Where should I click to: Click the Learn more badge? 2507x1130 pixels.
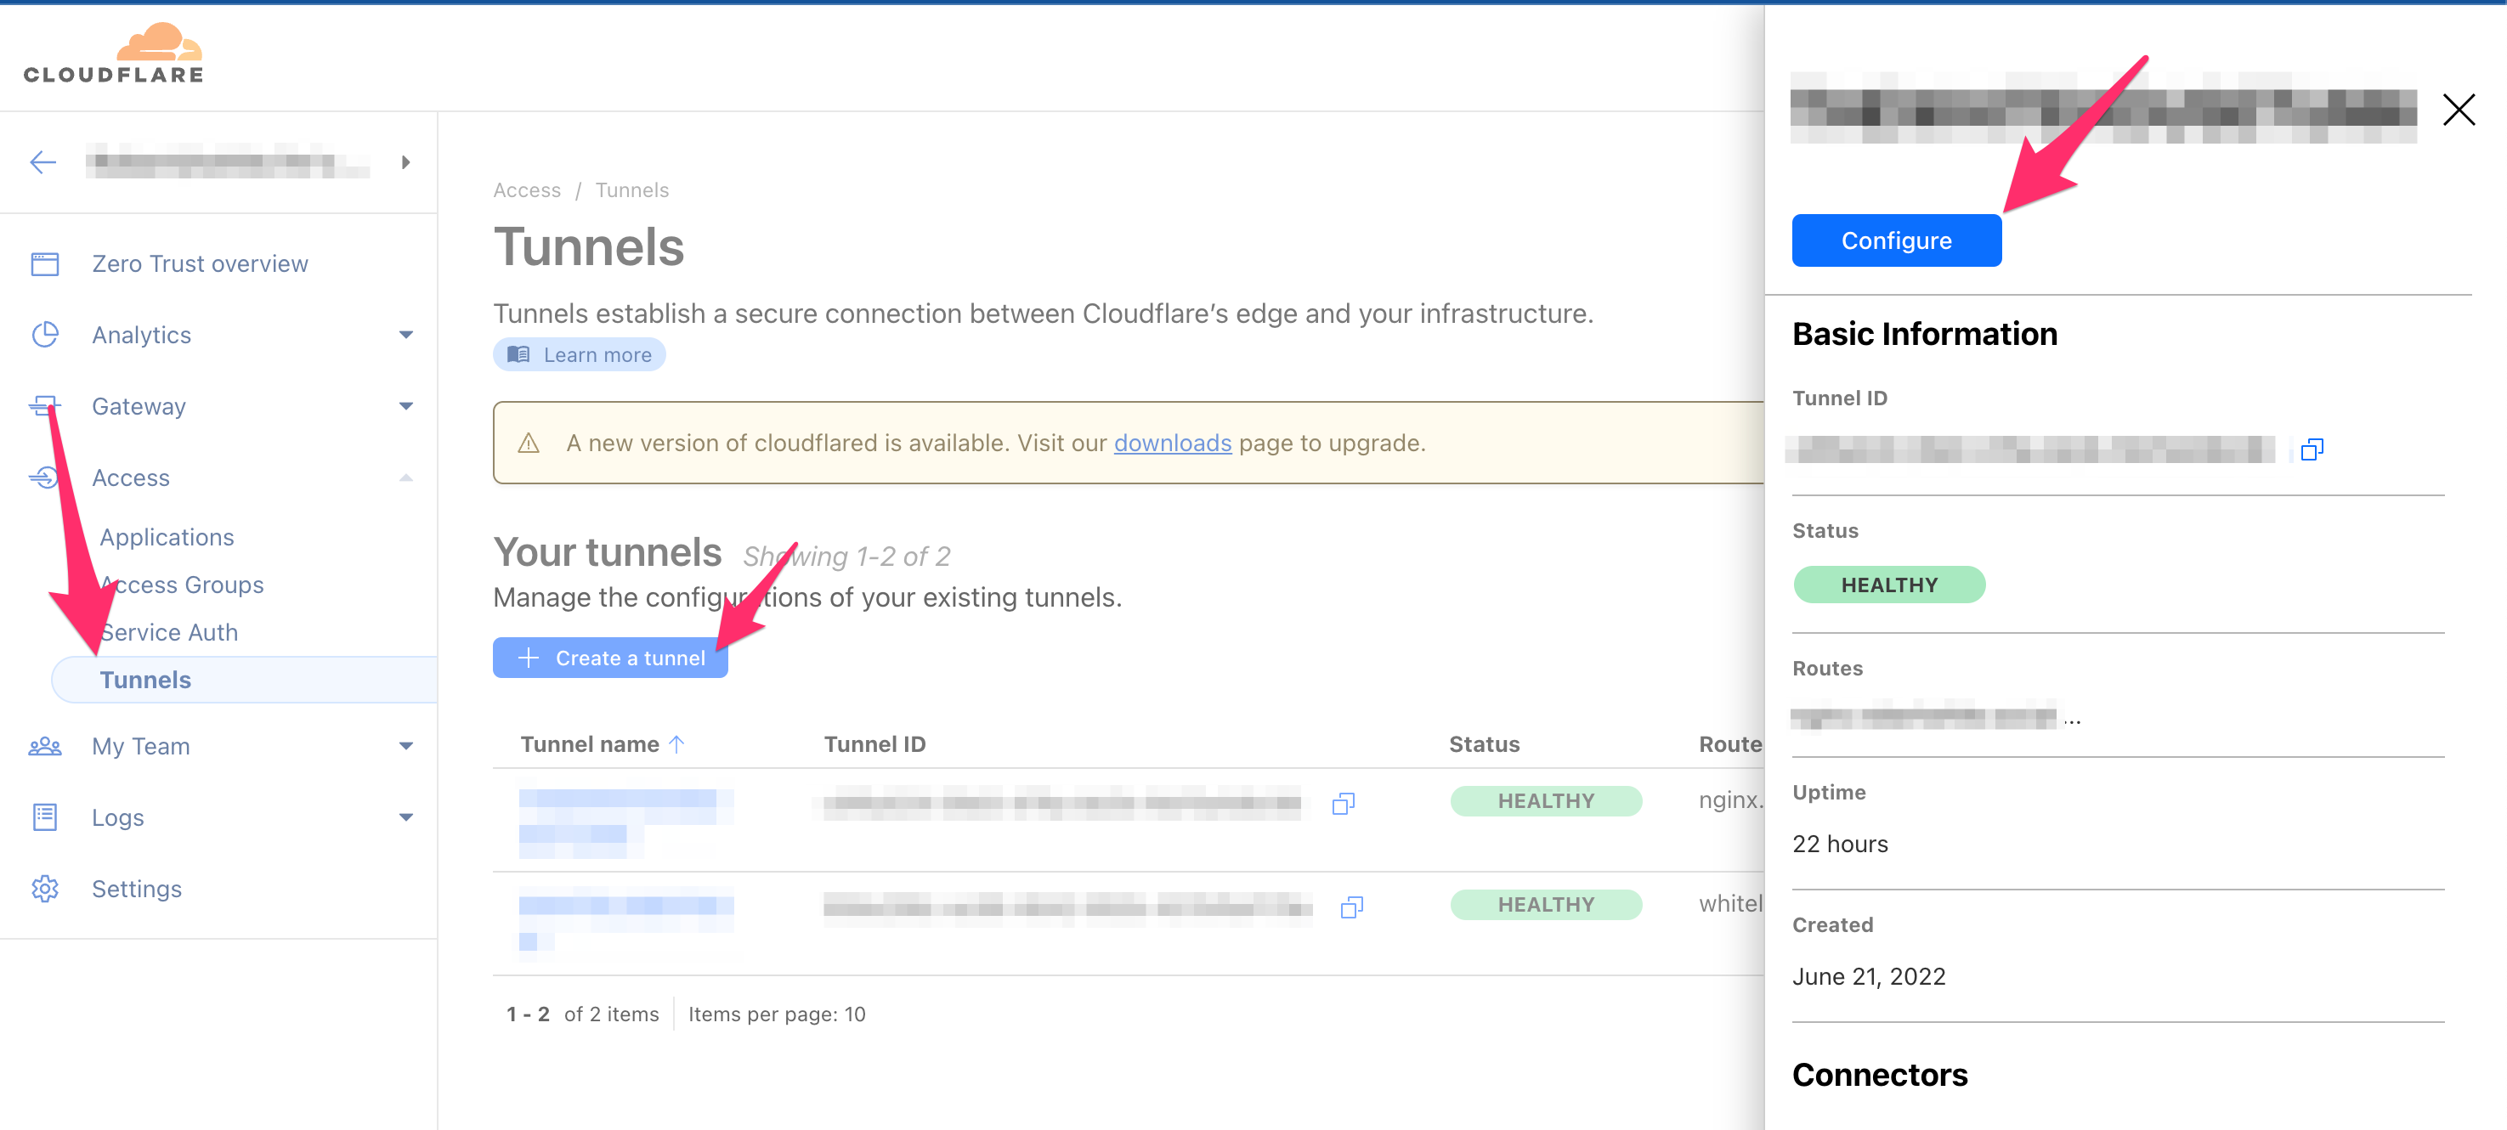pos(579,354)
